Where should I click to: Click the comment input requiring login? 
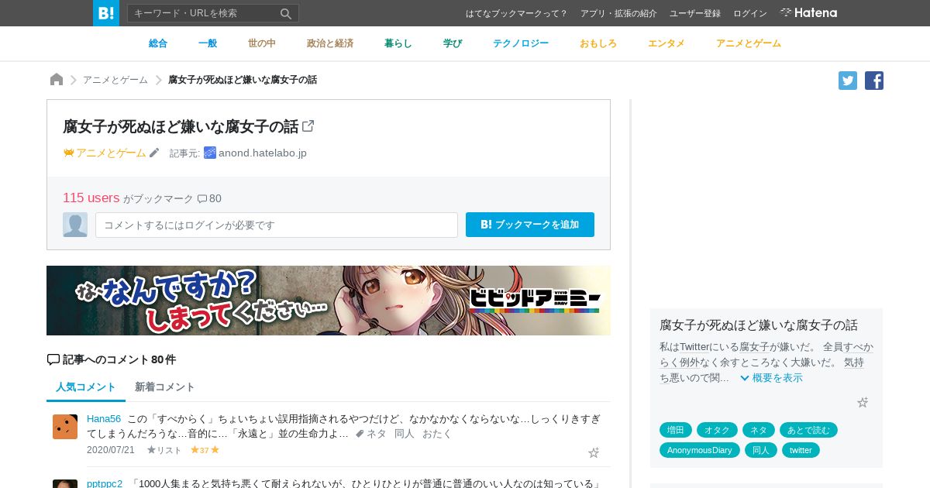(x=277, y=225)
